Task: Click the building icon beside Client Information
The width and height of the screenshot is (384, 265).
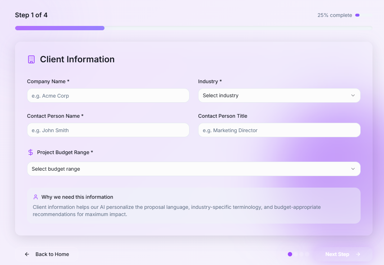Action: 31,59
